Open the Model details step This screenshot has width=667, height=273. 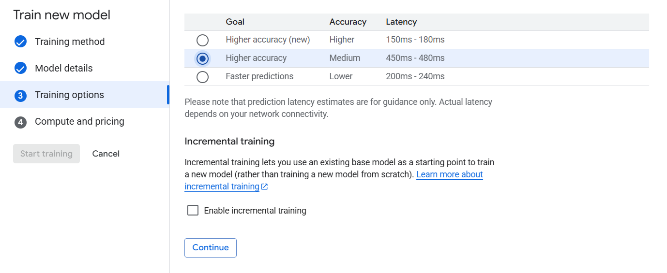[64, 69]
